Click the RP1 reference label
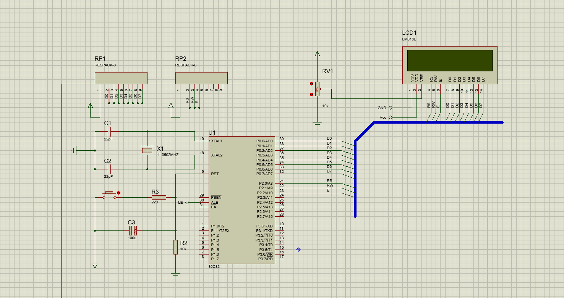Screen dimensions: 564x298 (100, 59)
